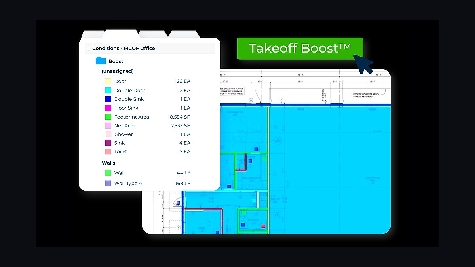This screenshot has height=267, width=475.
Task: Click the 2 EA quantity for Toilet
Action: point(185,151)
